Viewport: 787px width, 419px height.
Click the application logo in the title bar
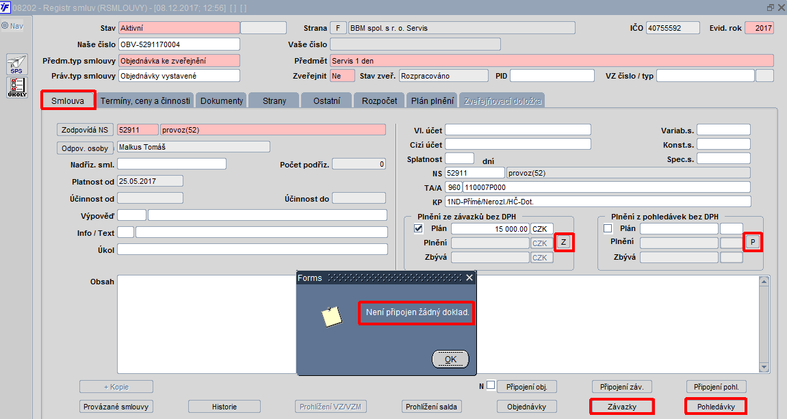(5, 8)
